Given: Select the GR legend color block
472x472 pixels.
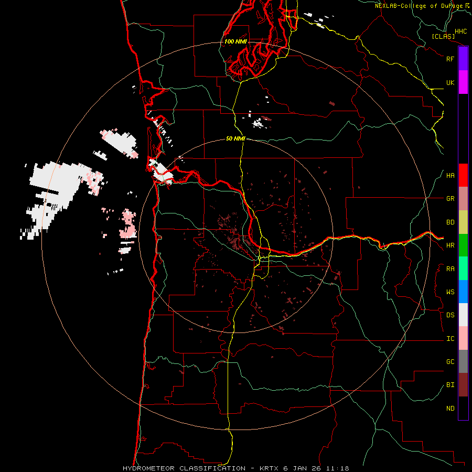Looking at the screenshot, I should 463,199.
